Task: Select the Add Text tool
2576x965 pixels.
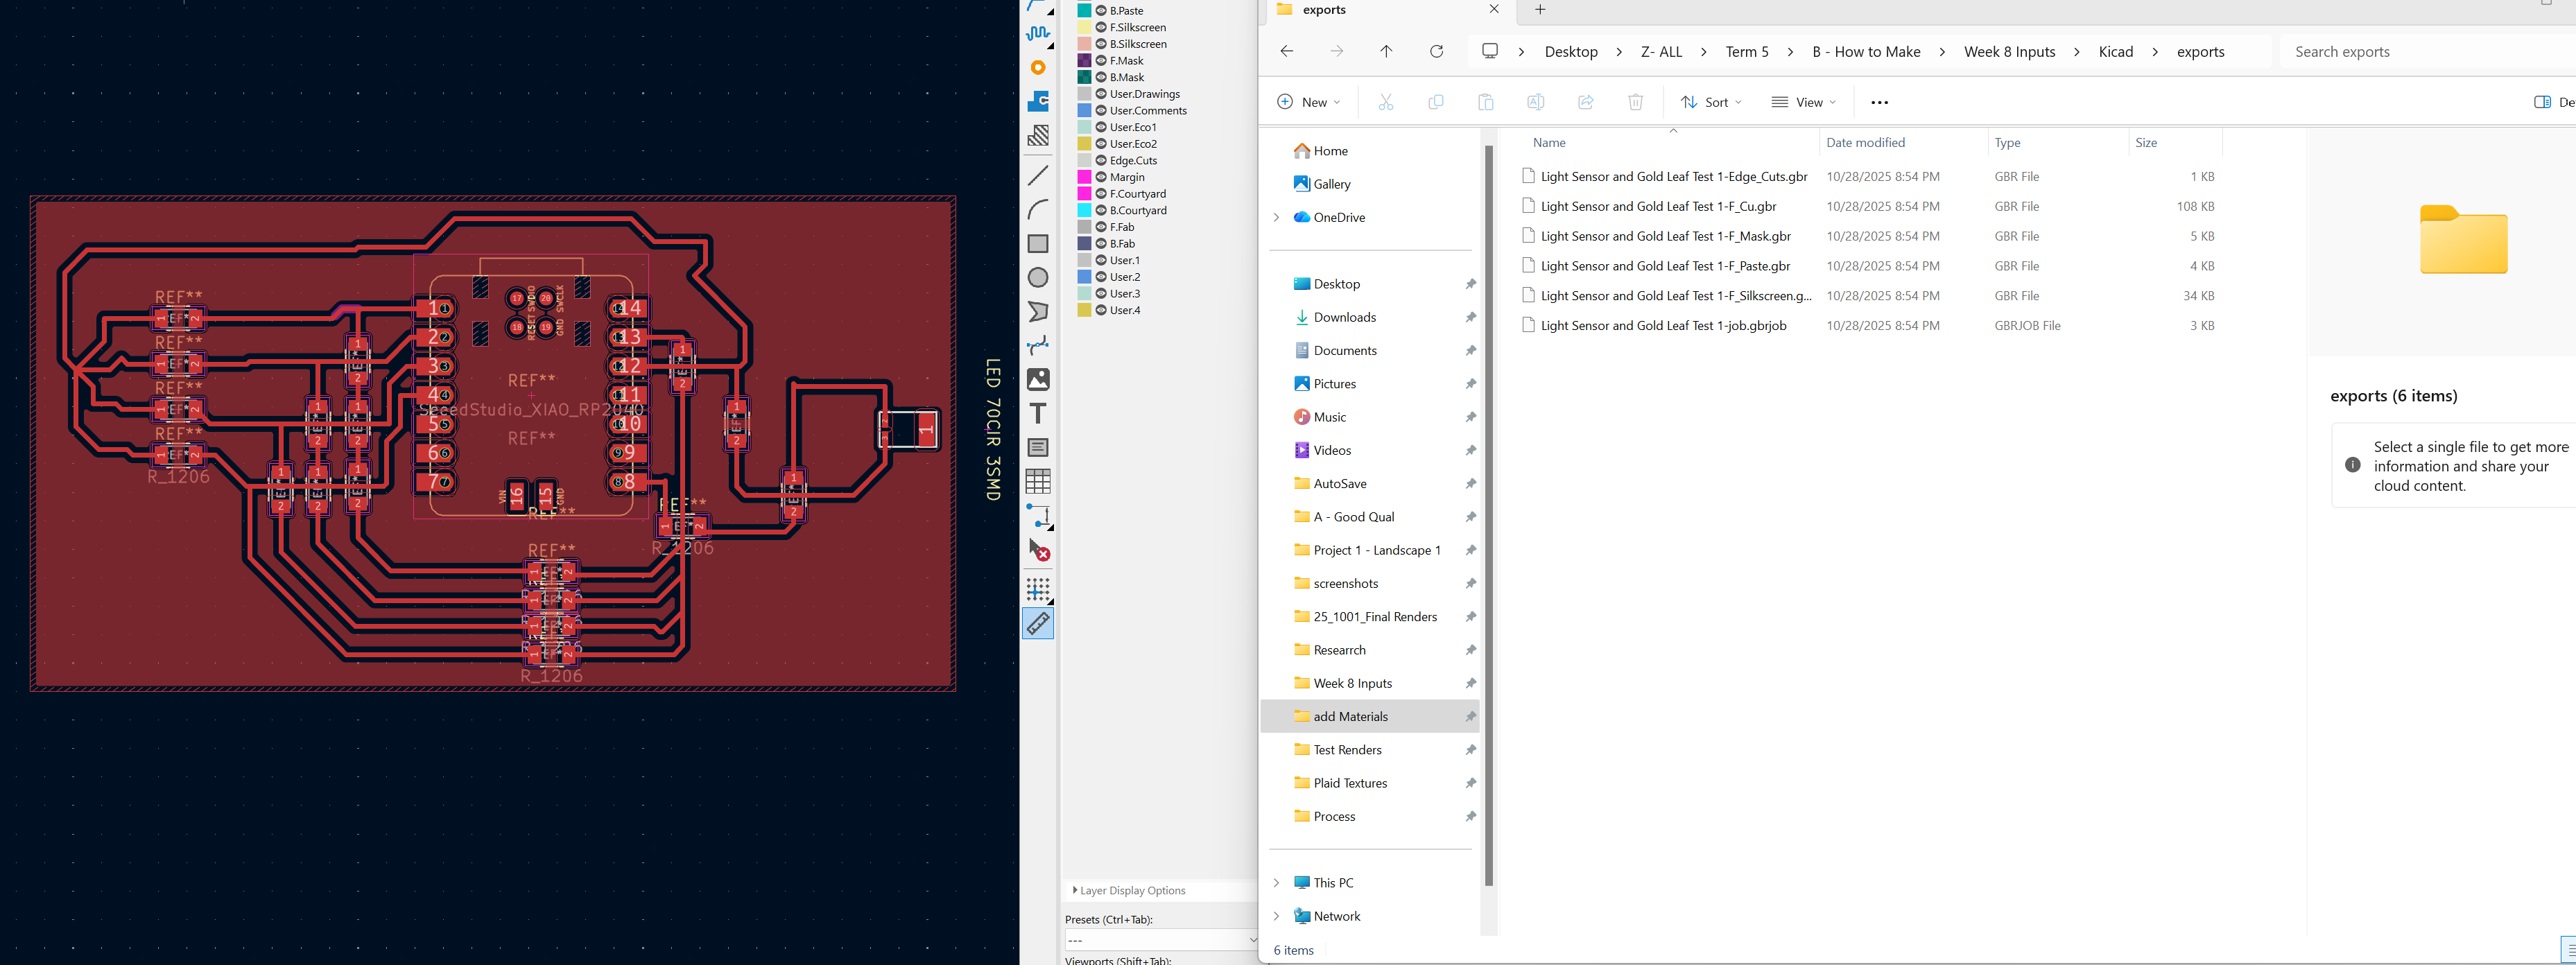Action: 1038,413
